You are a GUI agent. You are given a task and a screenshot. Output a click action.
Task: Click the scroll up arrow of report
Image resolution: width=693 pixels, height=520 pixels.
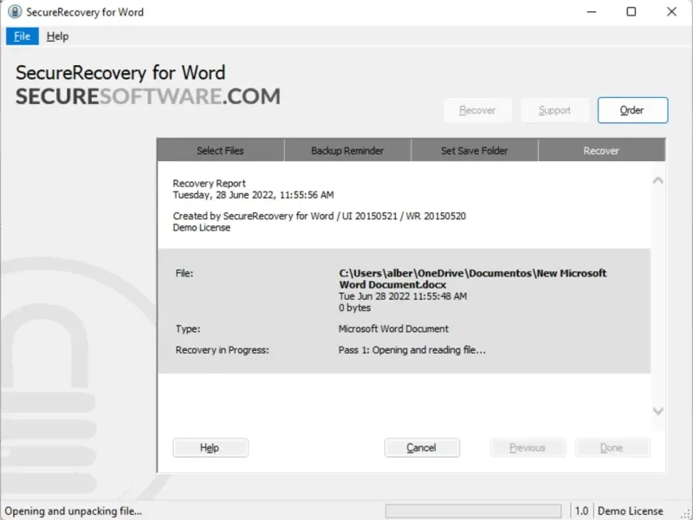tap(657, 180)
